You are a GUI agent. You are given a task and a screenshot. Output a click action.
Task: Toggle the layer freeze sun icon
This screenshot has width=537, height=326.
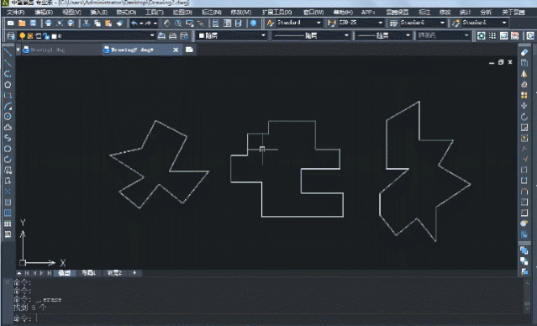pyautogui.click(x=29, y=35)
